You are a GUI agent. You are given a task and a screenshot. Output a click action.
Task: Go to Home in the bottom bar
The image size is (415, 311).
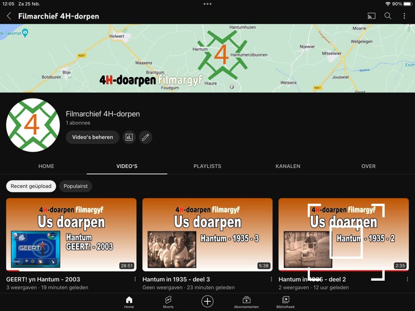coord(129,302)
